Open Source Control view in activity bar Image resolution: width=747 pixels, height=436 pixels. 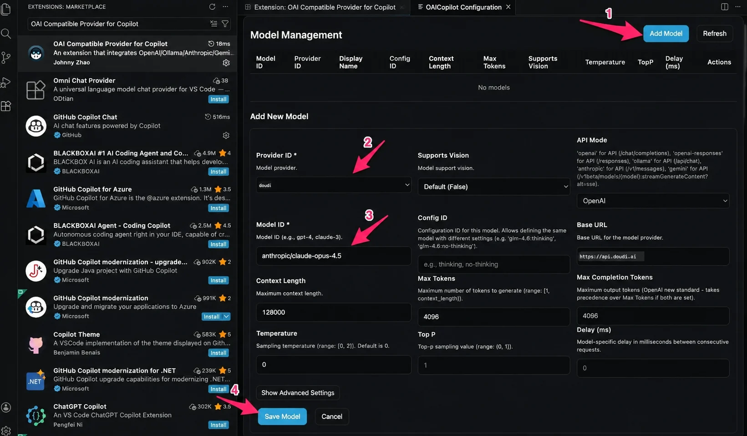[6, 57]
